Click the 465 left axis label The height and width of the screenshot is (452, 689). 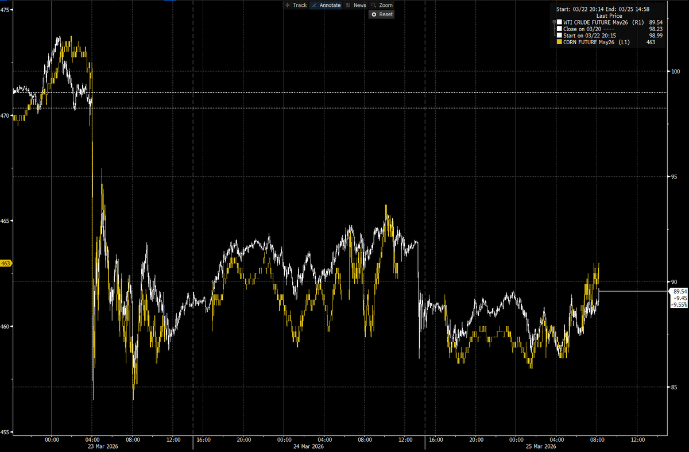(x=6, y=221)
